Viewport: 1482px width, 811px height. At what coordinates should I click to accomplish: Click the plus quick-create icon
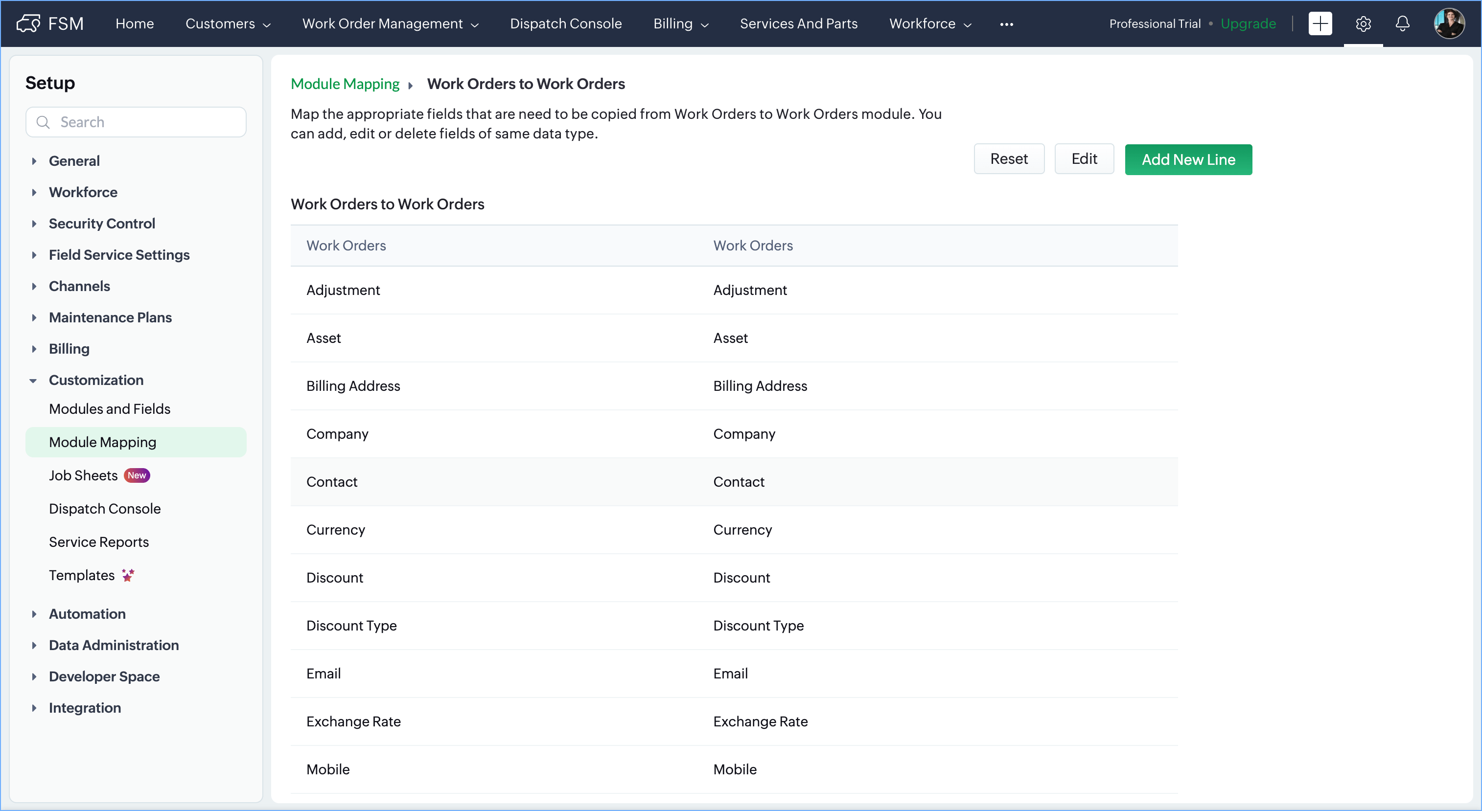point(1320,23)
